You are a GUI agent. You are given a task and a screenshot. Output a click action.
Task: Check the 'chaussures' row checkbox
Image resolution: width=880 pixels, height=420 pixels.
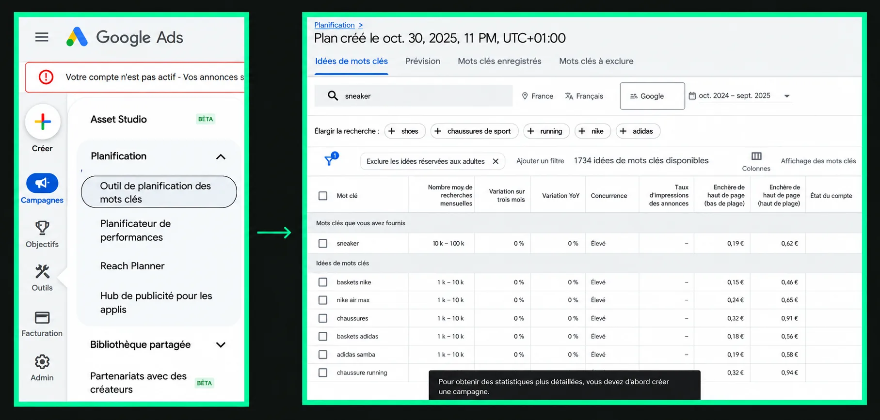(323, 318)
